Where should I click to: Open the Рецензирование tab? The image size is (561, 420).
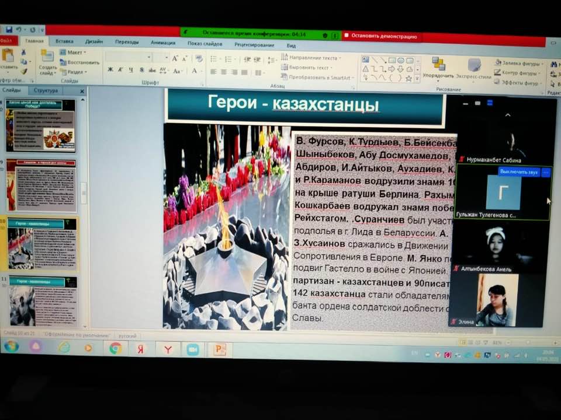[254, 45]
